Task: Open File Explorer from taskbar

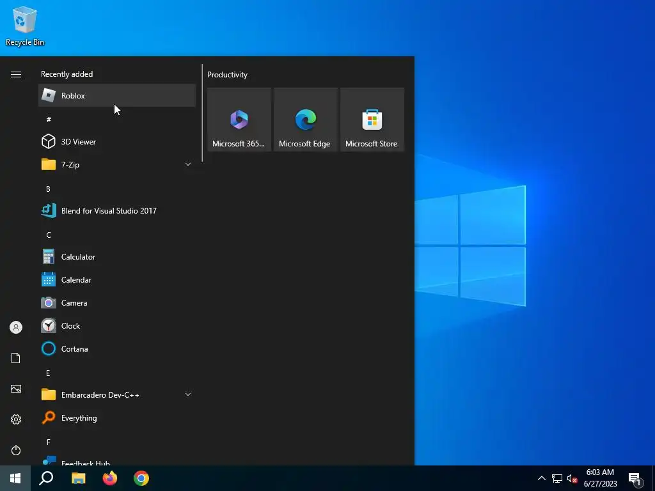Action: (78, 478)
